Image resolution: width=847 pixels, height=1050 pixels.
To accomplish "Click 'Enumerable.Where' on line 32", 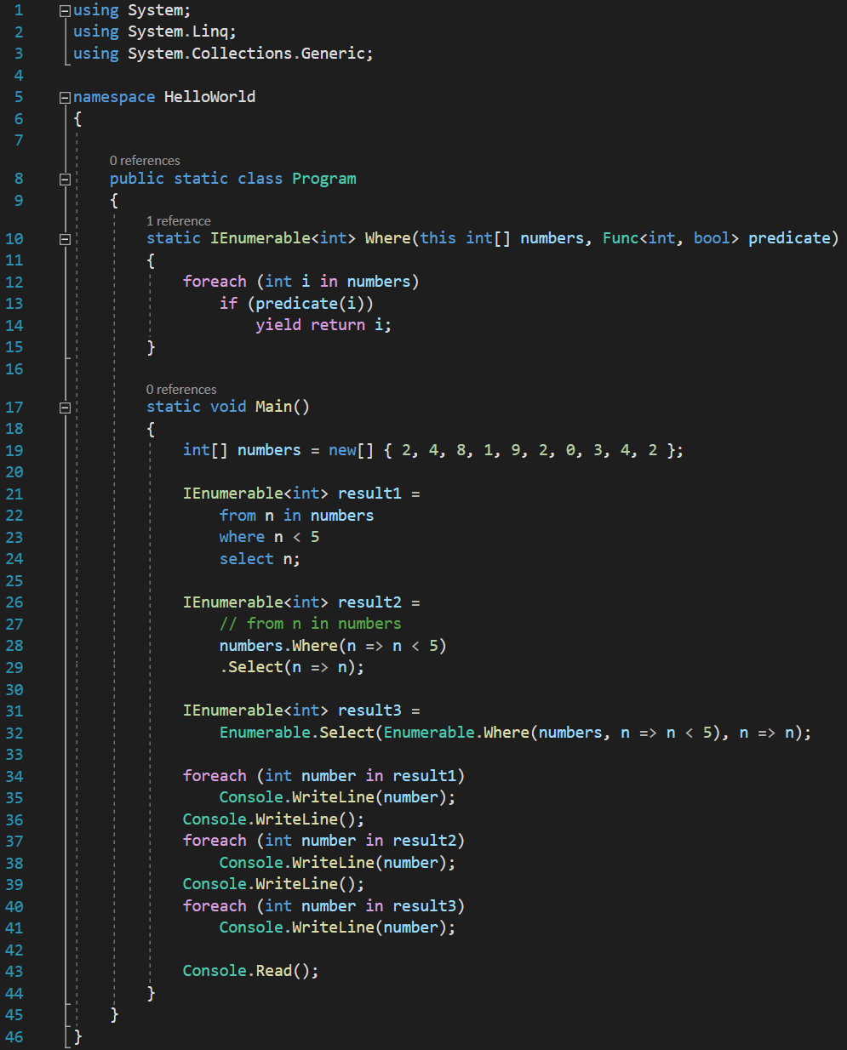I will (456, 733).
